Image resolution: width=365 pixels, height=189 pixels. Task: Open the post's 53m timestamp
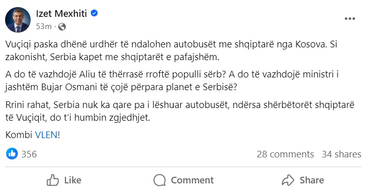(43, 26)
